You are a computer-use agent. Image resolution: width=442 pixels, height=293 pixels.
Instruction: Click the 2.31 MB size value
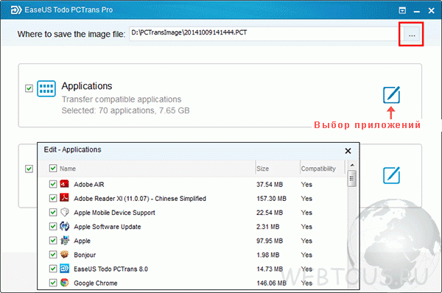click(268, 227)
